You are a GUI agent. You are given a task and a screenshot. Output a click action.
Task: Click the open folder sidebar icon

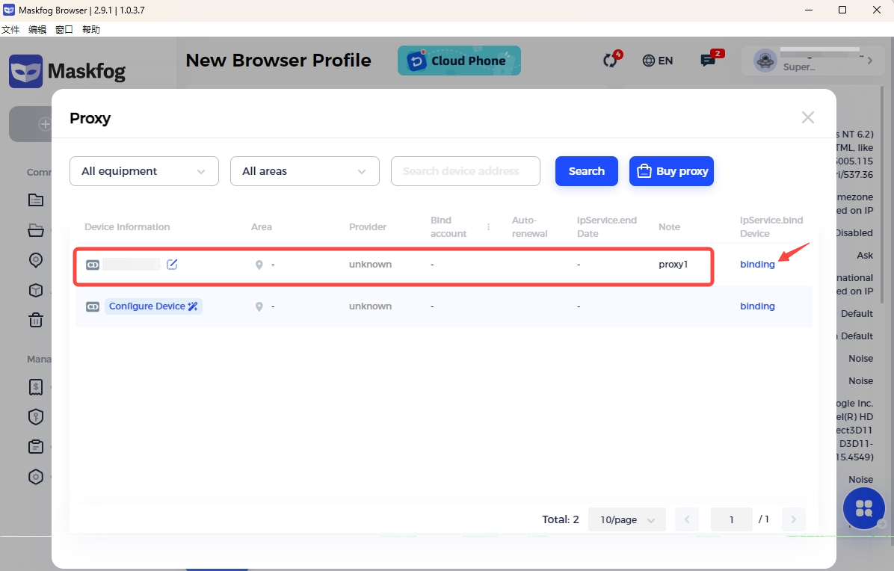[36, 230]
